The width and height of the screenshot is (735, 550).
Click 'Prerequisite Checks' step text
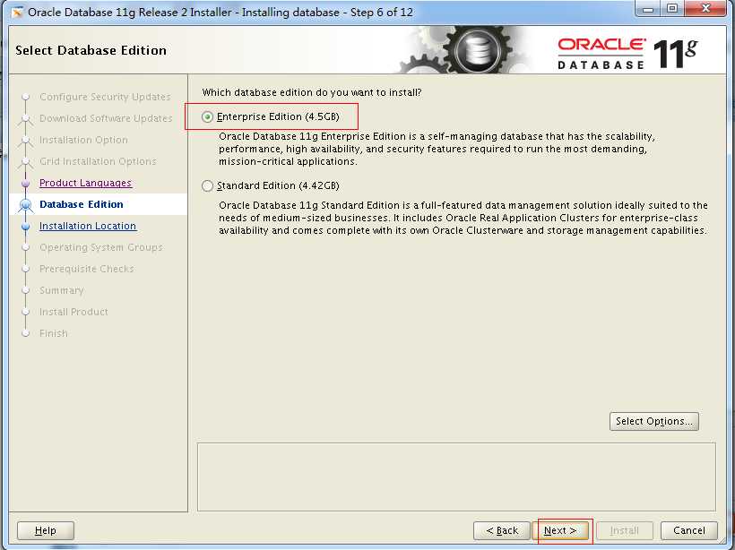pos(87,269)
